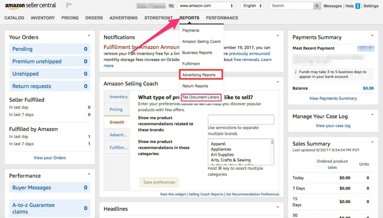
Task: Click the US flag marketplace icon
Action: coord(171,6)
